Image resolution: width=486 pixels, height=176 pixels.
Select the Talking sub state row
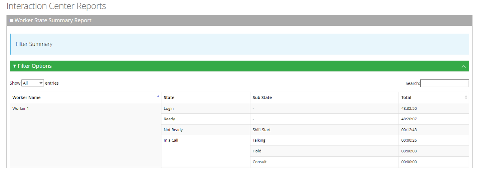click(259, 140)
